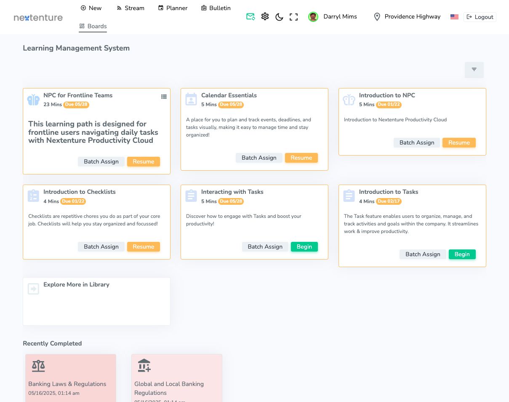Resume Calendar Essentials course
The height and width of the screenshot is (402, 509).
(301, 158)
